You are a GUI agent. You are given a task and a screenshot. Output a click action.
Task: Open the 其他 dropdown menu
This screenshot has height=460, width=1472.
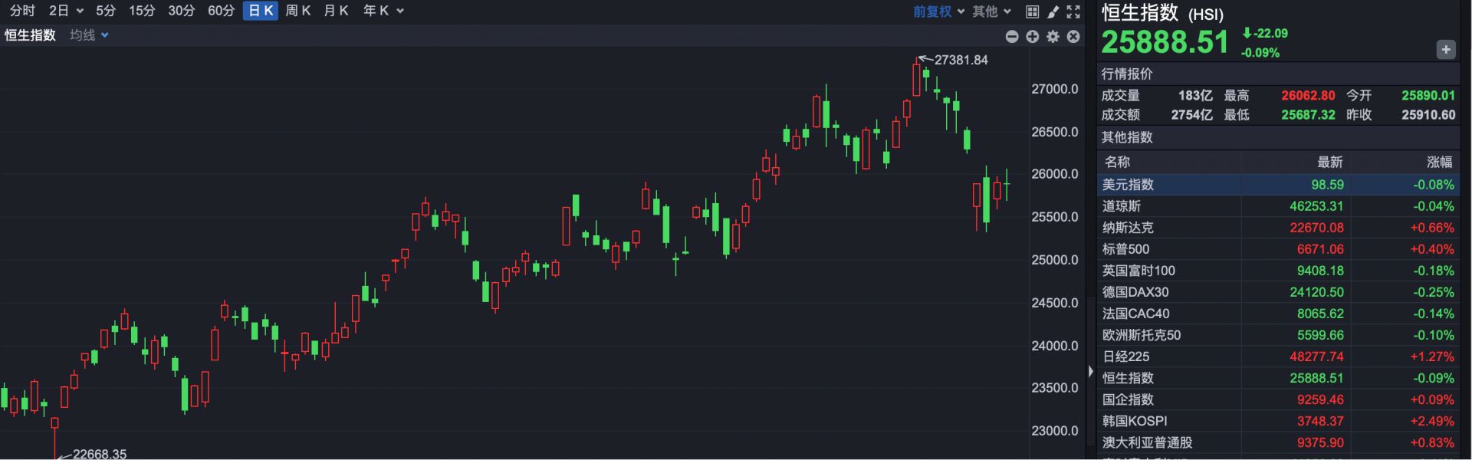coord(991,11)
